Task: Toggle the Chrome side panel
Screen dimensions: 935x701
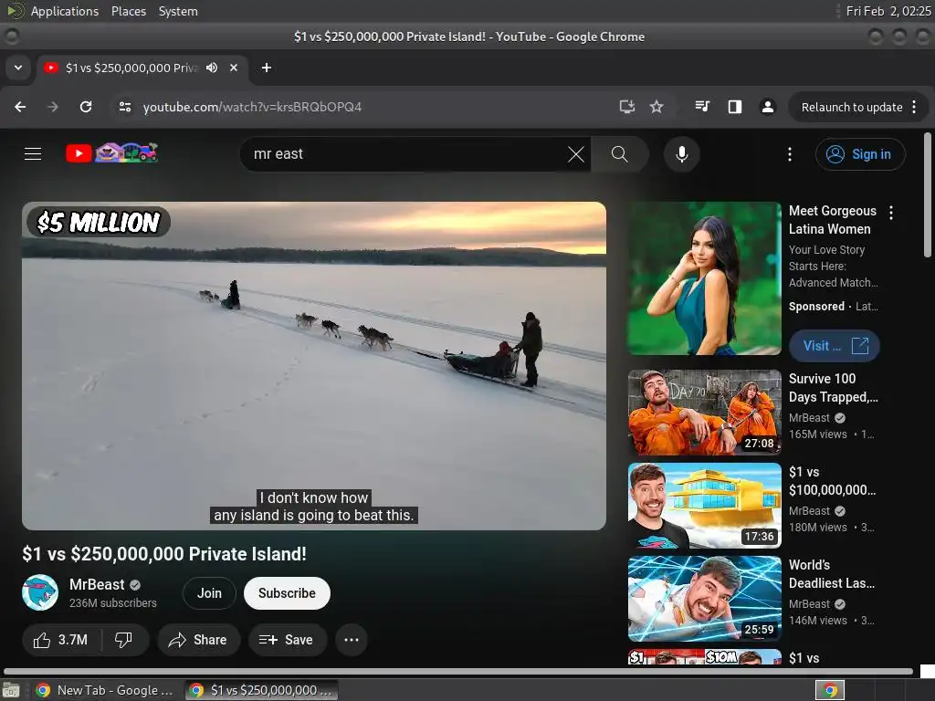Action: pos(735,107)
